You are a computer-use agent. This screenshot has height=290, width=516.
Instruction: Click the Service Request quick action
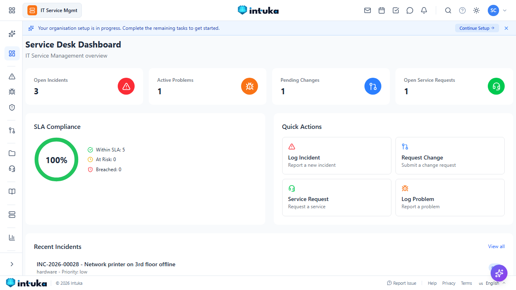click(337, 197)
